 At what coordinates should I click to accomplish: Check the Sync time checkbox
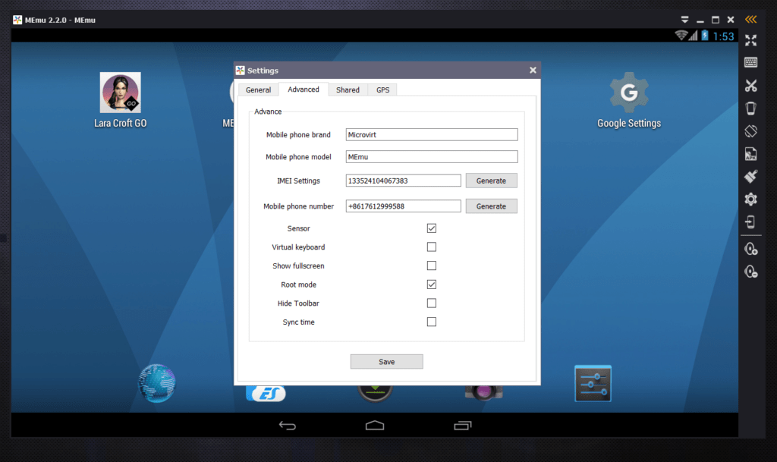tap(432, 322)
